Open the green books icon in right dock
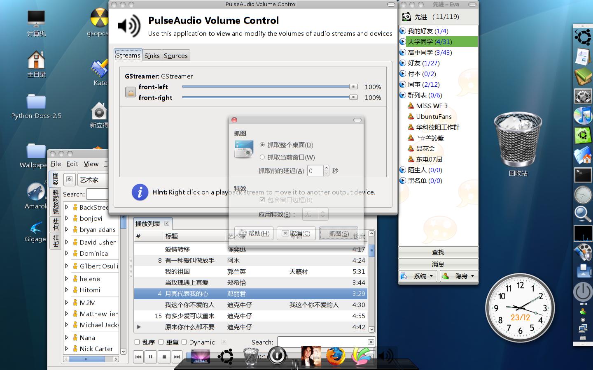 pos(583,76)
